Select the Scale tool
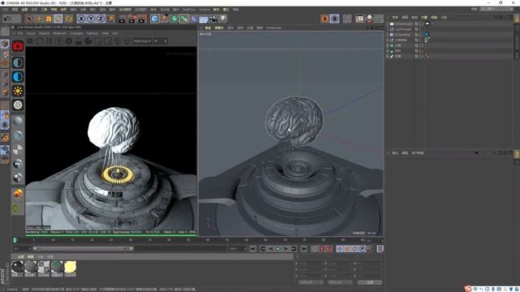The height and width of the screenshot is (292, 520). pyautogui.click(x=49, y=19)
